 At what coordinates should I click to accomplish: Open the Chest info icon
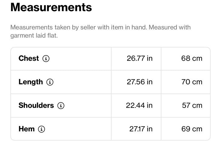46,58
